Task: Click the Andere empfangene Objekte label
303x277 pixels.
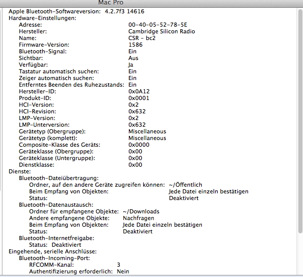Action: [x=69, y=218]
